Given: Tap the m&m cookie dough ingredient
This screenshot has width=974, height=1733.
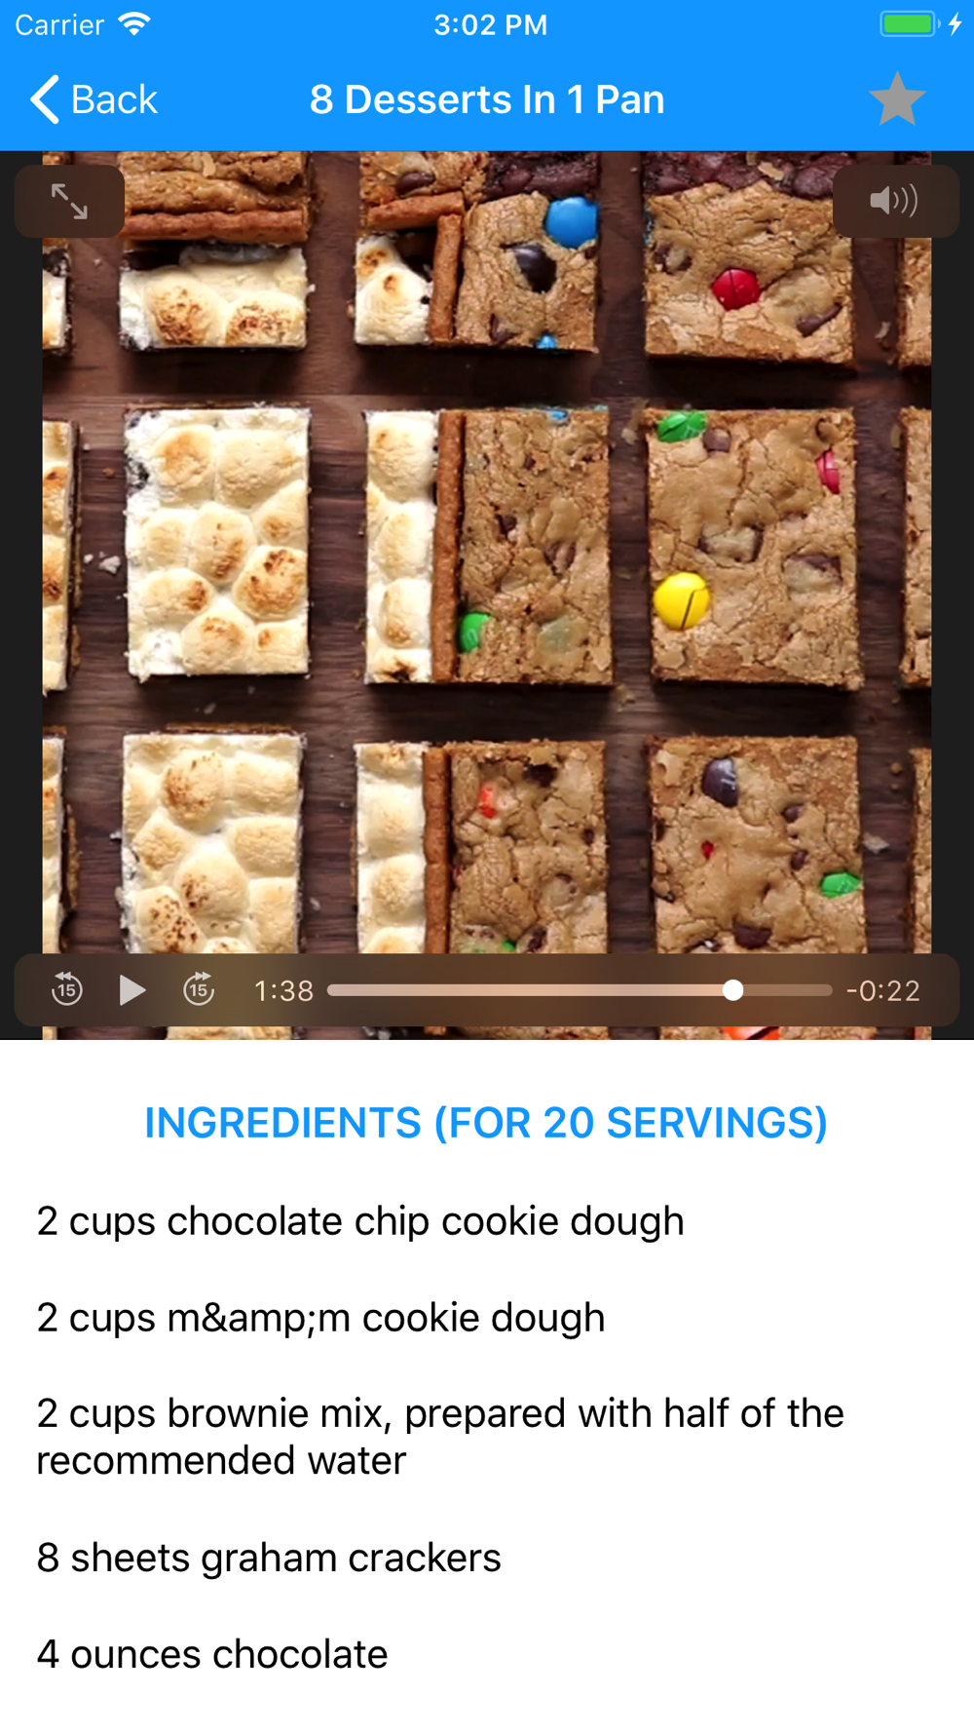Looking at the screenshot, I should (320, 1318).
